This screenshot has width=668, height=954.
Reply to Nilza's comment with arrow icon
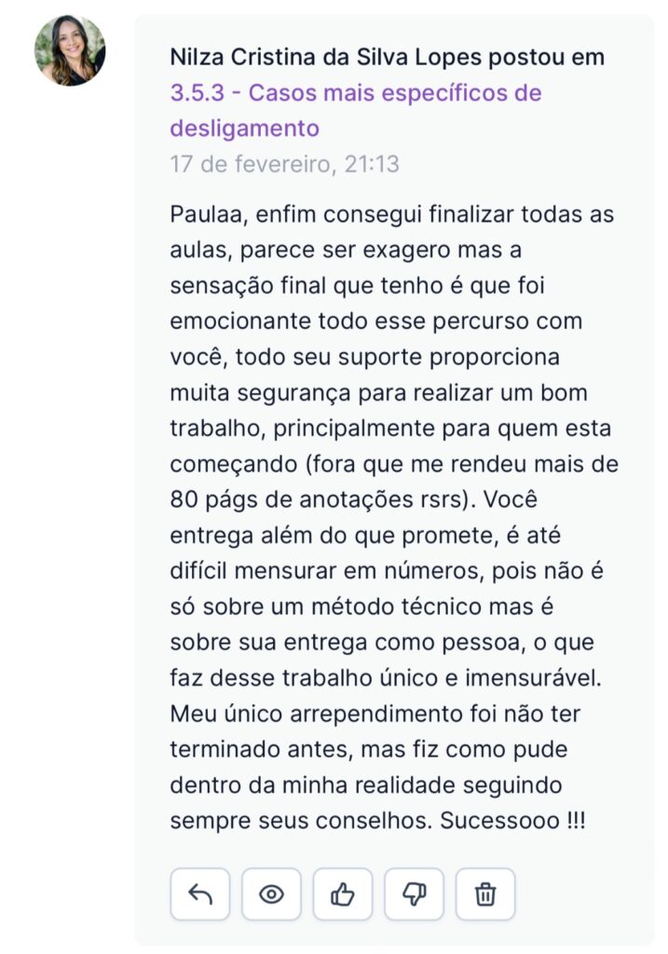coord(199,894)
